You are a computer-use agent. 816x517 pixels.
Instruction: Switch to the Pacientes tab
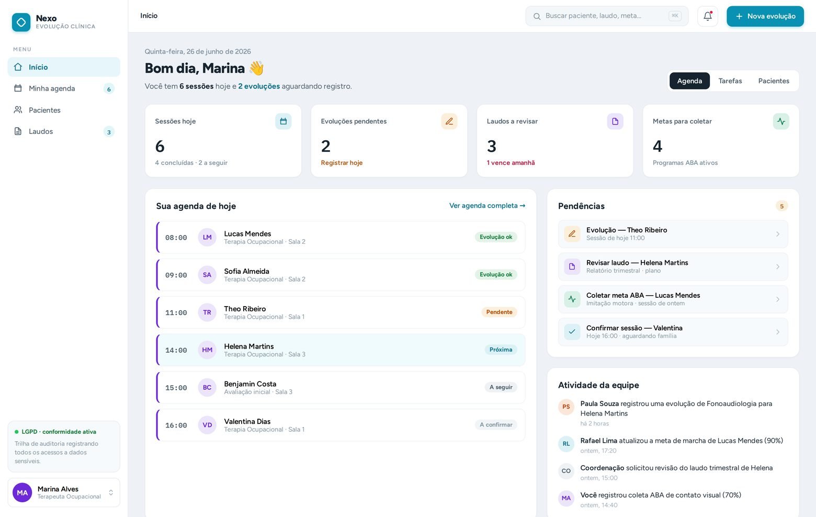tap(774, 81)
